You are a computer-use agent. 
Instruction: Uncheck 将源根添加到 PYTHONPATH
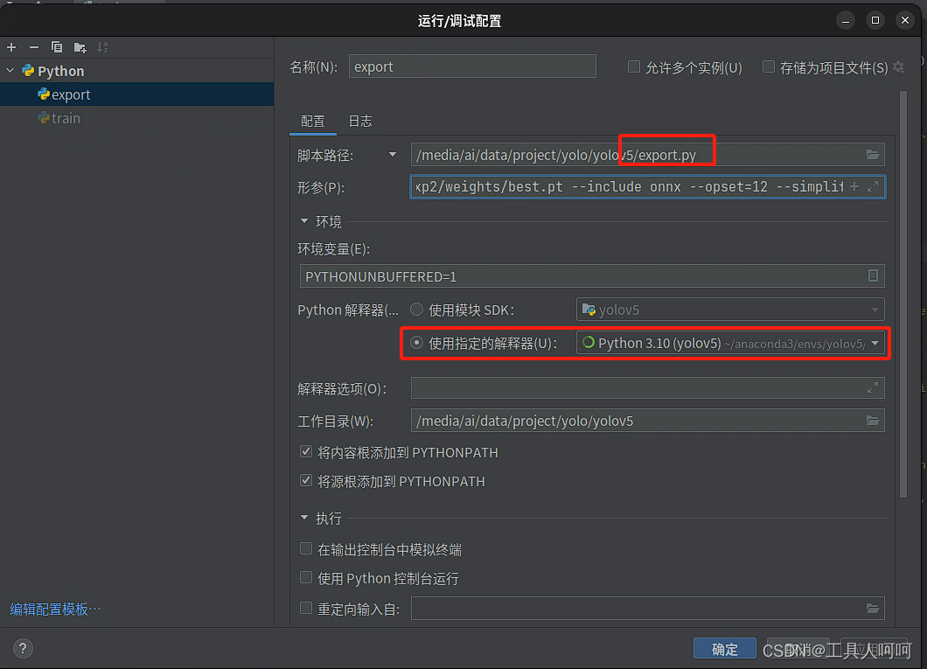point(306,480)
